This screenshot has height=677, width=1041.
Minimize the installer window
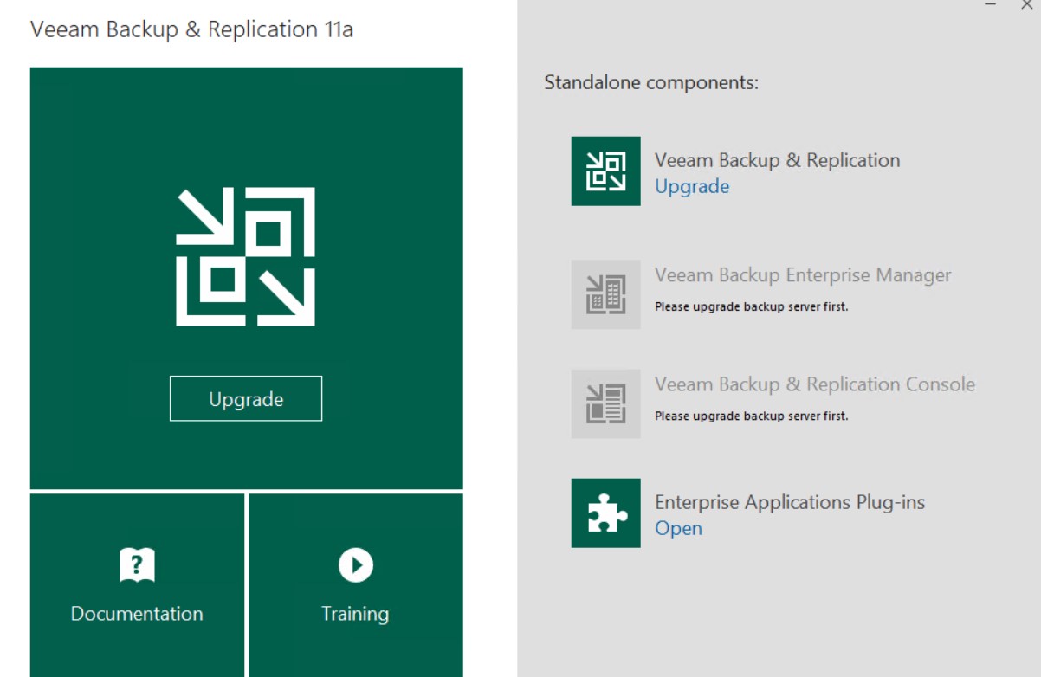click(x=990, y=4)
